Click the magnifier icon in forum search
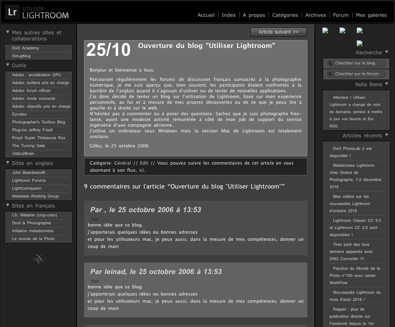Image resolution: width=395 pixels, height=327 pixels. pos(330,74)
